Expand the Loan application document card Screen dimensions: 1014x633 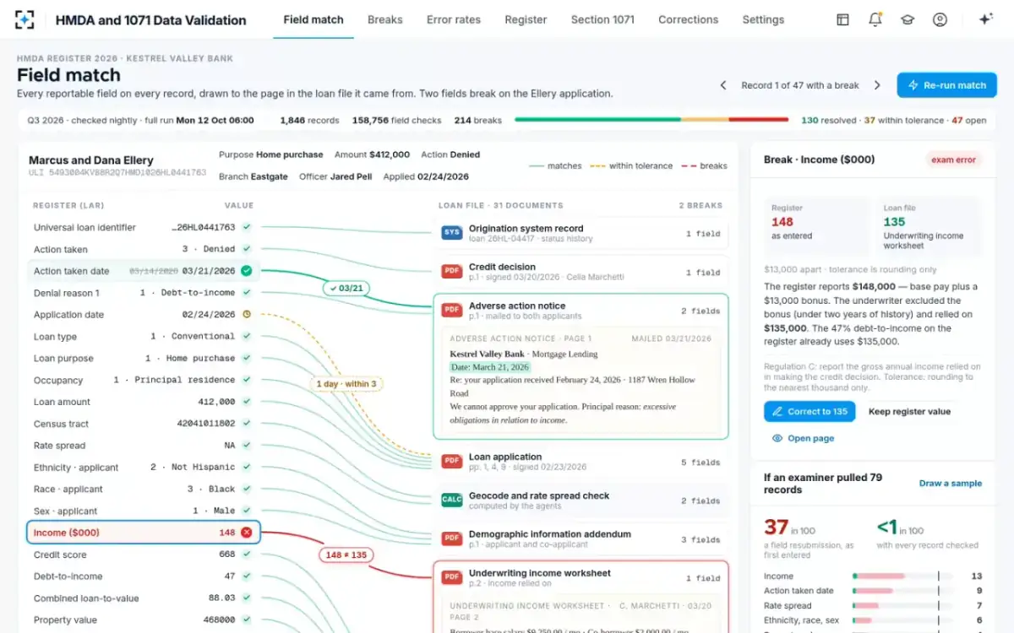click(581, 462)
